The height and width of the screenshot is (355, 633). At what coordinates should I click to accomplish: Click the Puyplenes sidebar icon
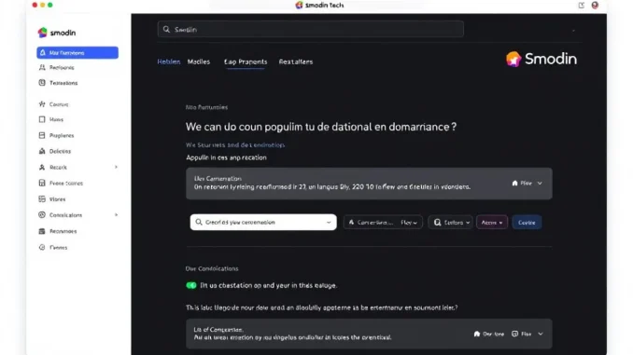click(42, 135)
